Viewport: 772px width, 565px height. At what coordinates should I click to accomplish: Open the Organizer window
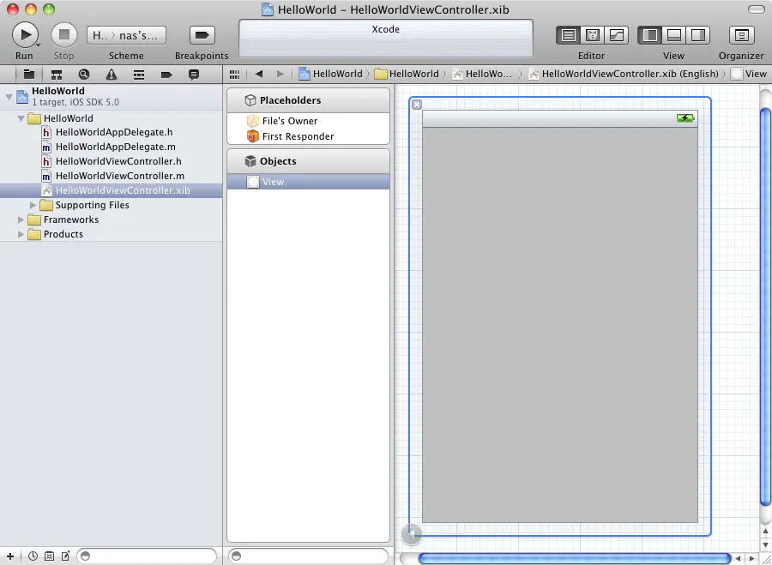(741, 35)
